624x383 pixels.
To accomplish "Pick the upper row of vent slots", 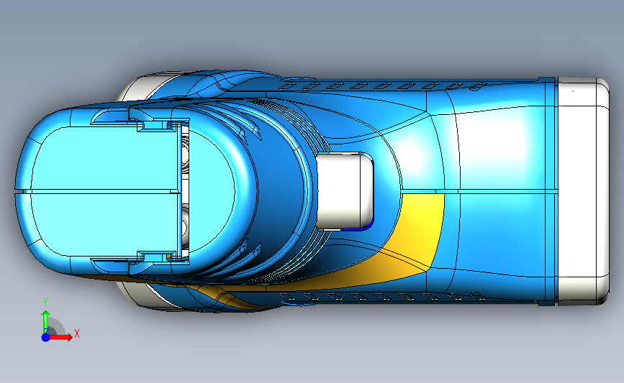I will click(383, 86).
